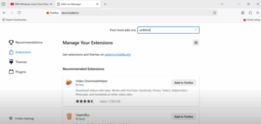
Task: Select the Extensions category in the sidebar
Action: click(x=20, y=52)
